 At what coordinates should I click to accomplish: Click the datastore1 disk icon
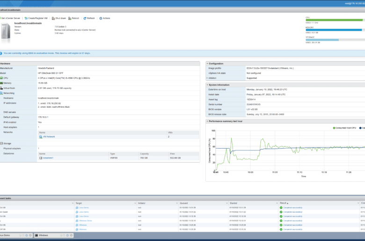tap(41, 158)
